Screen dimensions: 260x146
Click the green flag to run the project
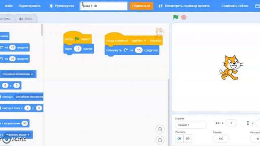(x=176, y=17)
